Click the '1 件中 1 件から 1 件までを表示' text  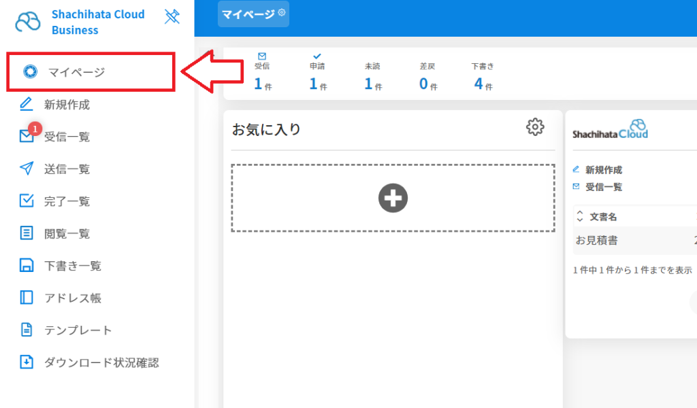click(632, 270)
